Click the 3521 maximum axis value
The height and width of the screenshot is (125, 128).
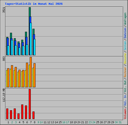tap(4, 10)
